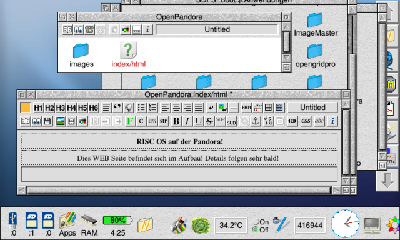Insert bulleted list
The image size is (400, 240).
coord(141,107)
